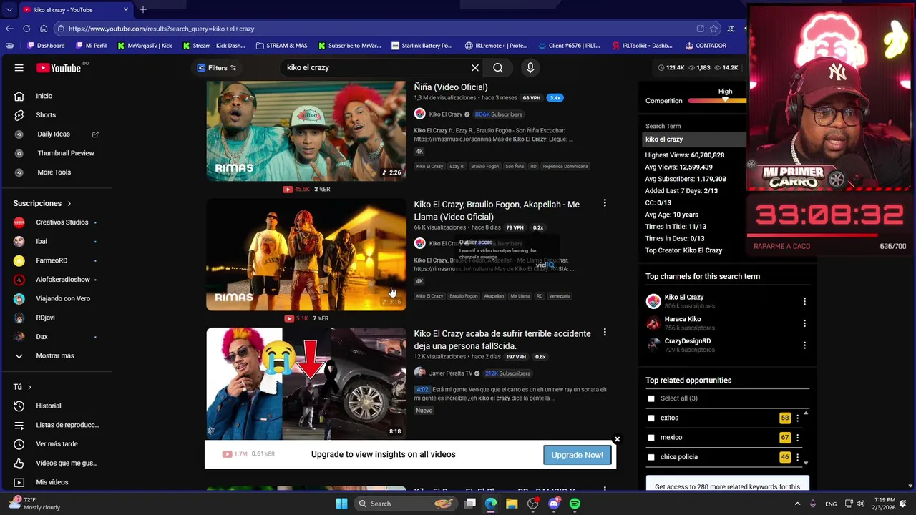Open the CONTADOR bookmark
This screenshot has width=916, height=515.
(706, 46)
